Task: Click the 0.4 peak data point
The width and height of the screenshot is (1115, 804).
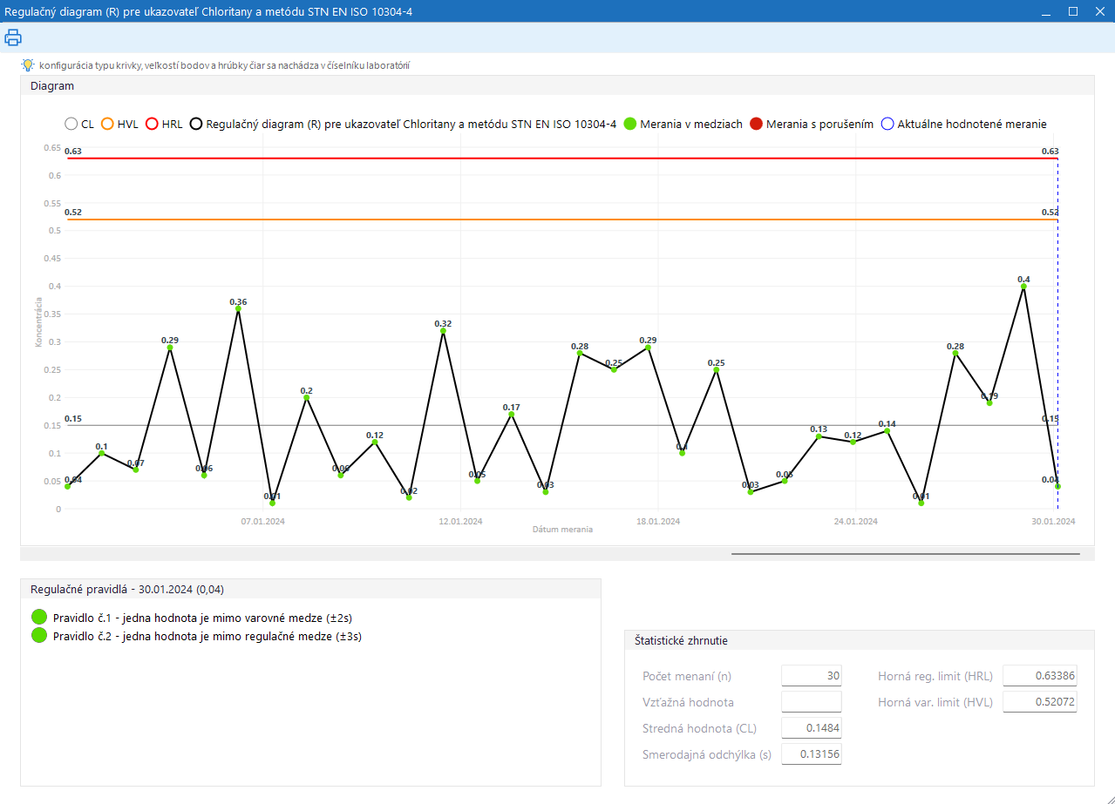Action: pyautogui.click(x=1023, y=287)
